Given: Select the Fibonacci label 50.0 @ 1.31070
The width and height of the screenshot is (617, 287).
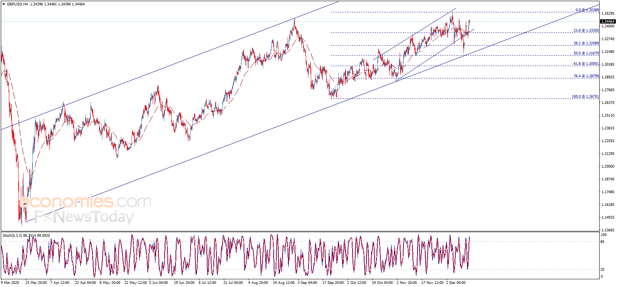Looking at the screenshot, I should click(586, 53).
